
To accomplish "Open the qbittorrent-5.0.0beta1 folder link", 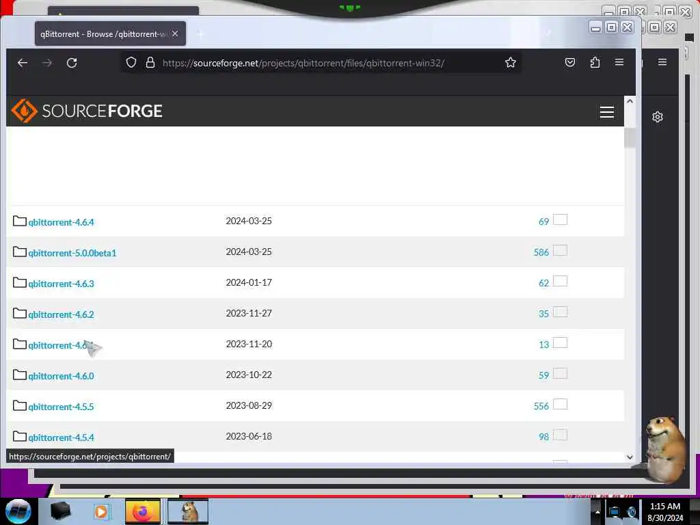I will pos(72,253).
